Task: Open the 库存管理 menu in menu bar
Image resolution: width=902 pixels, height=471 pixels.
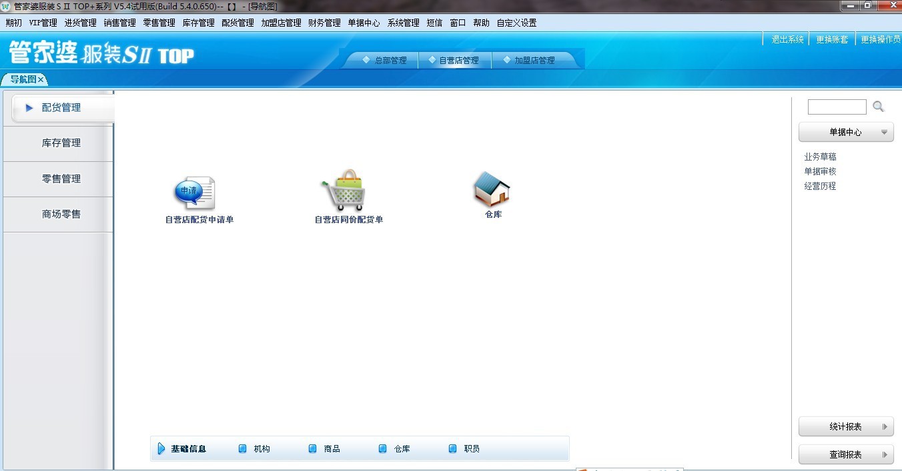Action: (198, 23)
